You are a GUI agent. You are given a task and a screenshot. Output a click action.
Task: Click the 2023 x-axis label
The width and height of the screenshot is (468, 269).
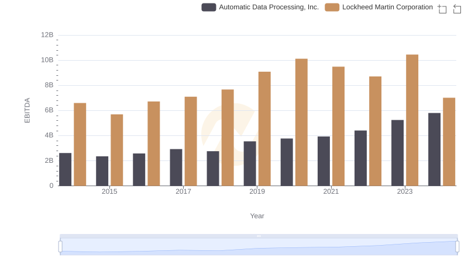pyautogui.click(x=405, y=191)
